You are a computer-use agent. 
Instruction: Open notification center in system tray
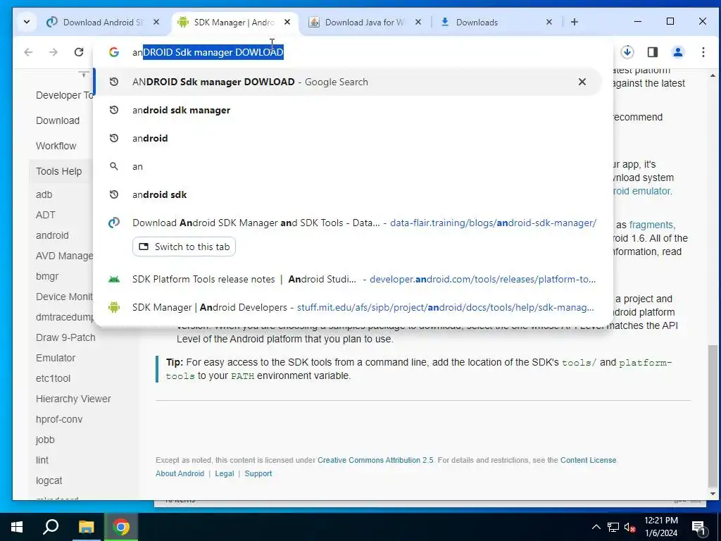pos(698,527)
